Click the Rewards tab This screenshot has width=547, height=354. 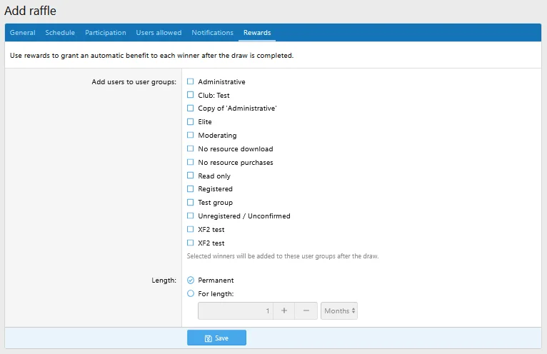pyautogui.click(x=257, y=32)
